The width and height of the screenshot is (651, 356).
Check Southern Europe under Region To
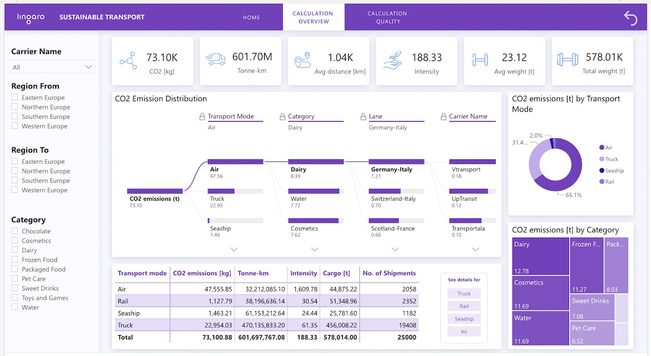(x=15, y=180)
